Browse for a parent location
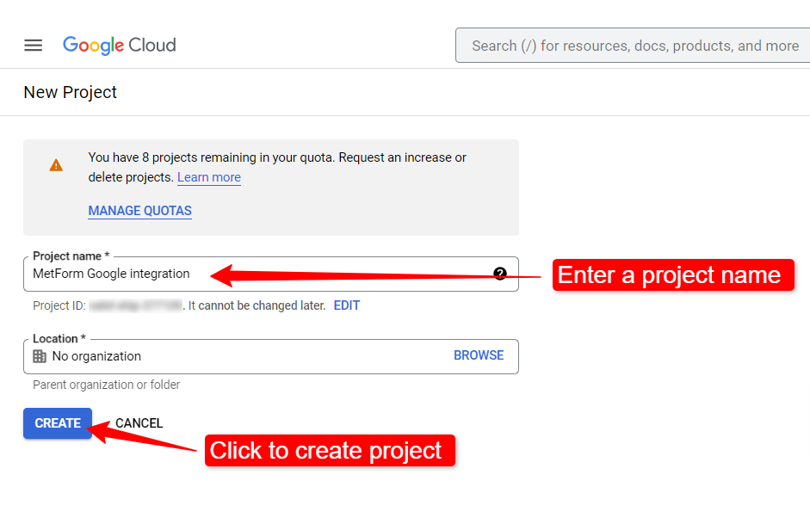Viewport: 810px width, 524px height. pyautogui.click(x=479, y=355)
